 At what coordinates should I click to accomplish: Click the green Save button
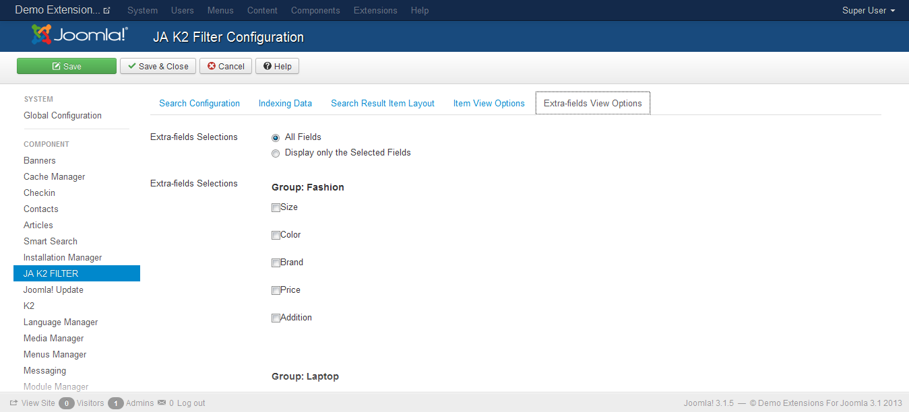[67, 66]
